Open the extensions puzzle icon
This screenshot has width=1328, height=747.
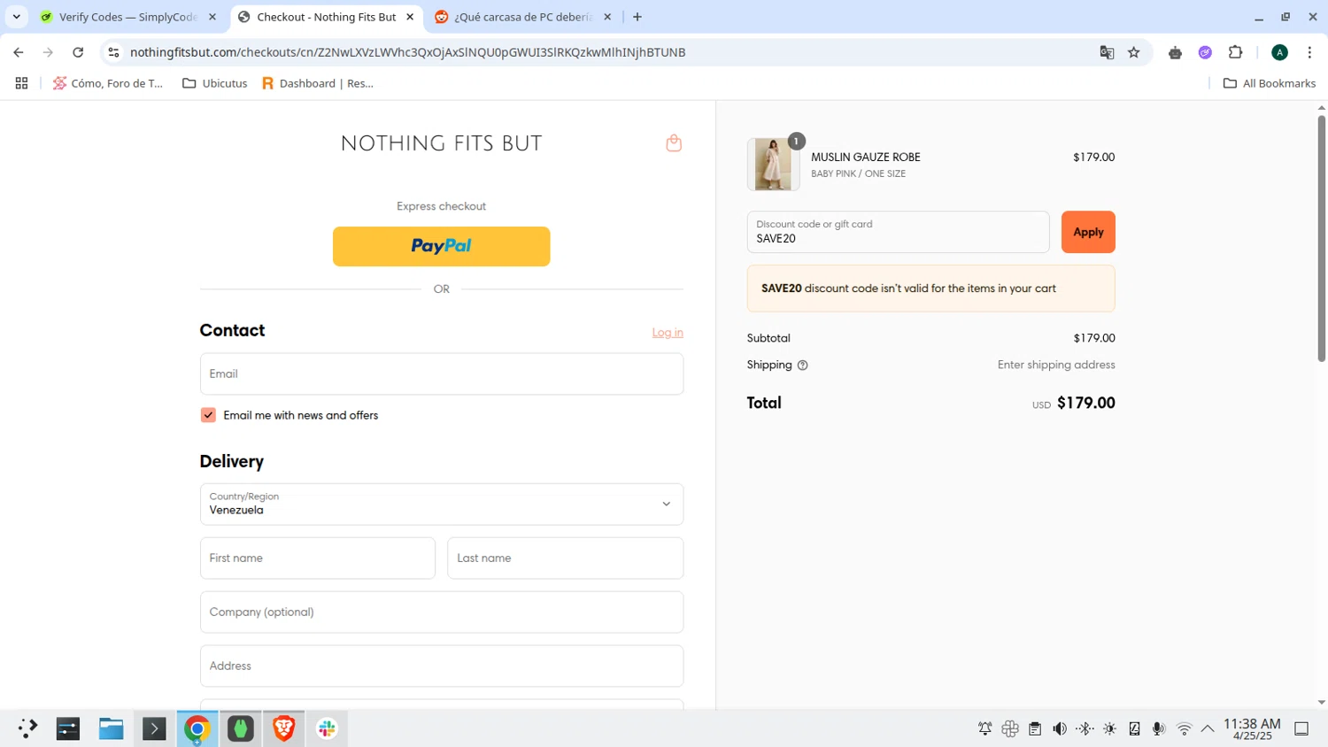pyautogui.click(x=1236, y=52)
